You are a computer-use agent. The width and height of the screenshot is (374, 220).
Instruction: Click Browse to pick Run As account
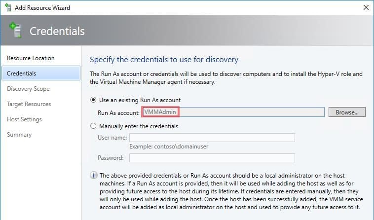347,112
